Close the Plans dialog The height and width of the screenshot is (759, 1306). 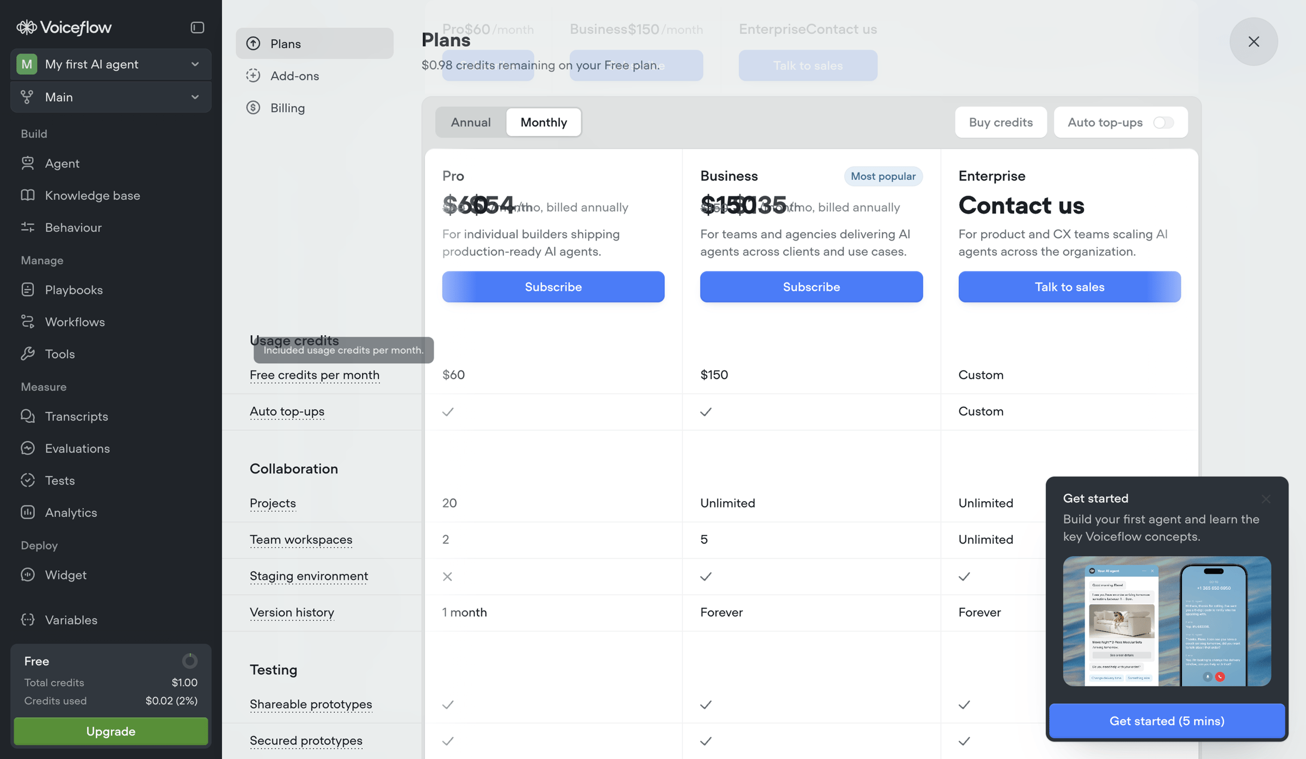(1254, 41)
